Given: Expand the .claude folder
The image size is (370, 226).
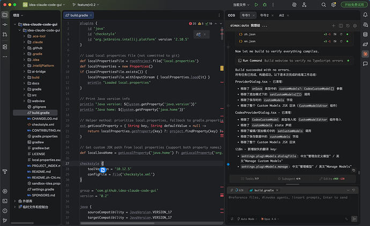Looking at the screenshot, I should tap(24, 42).
